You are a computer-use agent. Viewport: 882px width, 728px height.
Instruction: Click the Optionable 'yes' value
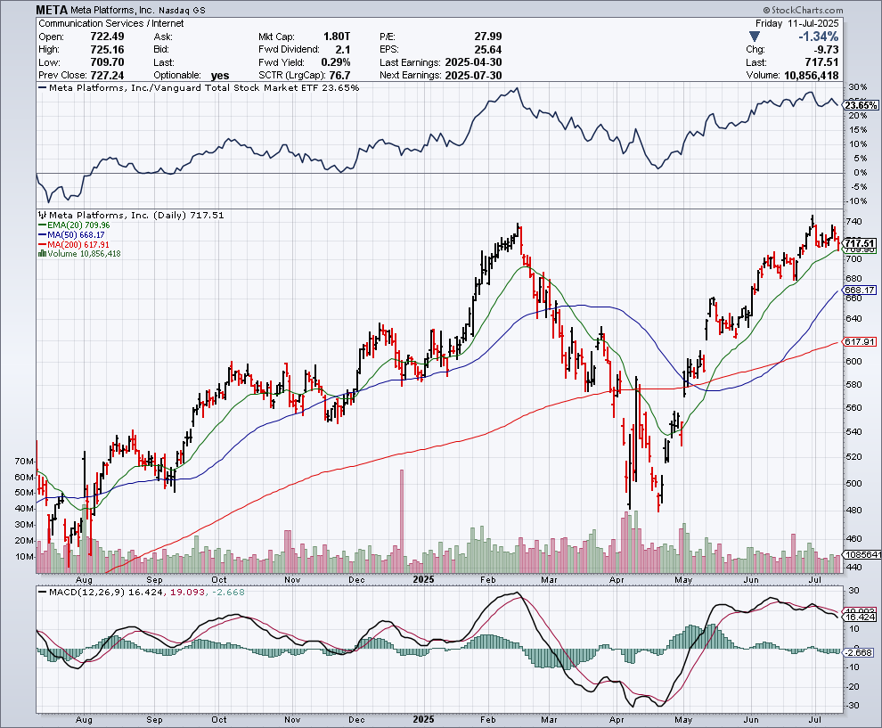[220, 76]
